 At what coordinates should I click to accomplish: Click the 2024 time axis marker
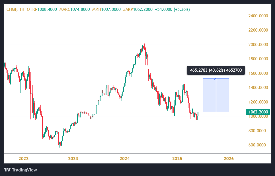point(125,159)
